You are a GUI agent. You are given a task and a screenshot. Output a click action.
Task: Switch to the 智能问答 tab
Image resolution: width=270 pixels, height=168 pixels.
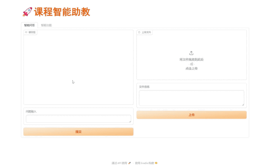(29, 25)
